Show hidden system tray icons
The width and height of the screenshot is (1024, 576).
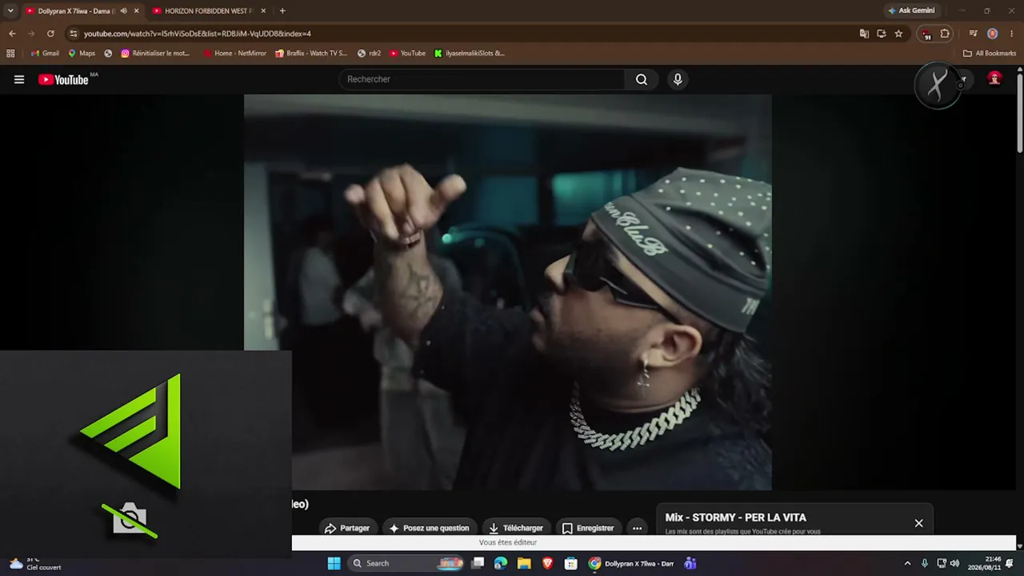click(907, 563)
